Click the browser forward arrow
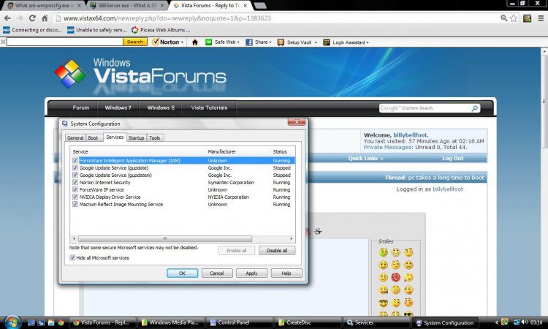548x329 pixels. pos(20,18)
